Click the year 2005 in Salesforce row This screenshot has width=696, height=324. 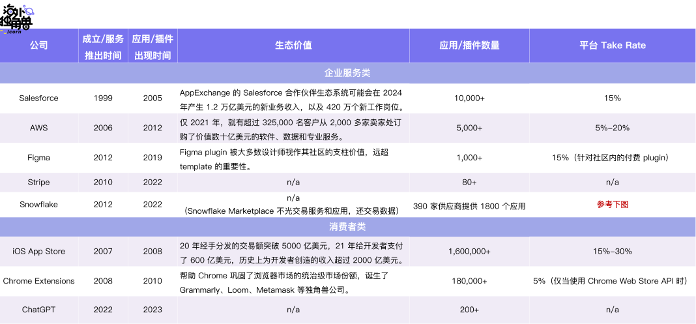152,98
